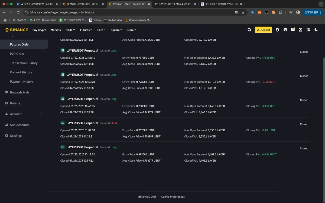Click the site info icon in address bar
Viewport: 325px width, 203px height.
pyautogui.click(x=27, y=12)
